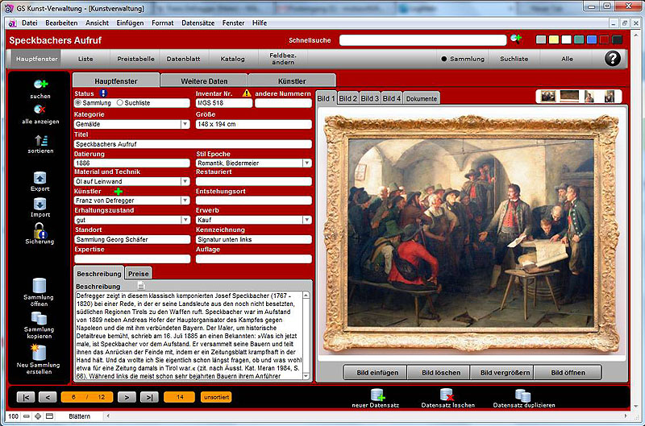645x426 pixels.
Task: Click the Schnellsuche input field
Action: tap(422, 39)
